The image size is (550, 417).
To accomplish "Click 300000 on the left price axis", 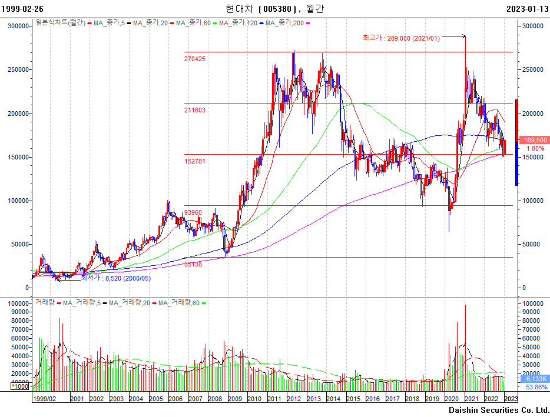I will coord(18,26).
